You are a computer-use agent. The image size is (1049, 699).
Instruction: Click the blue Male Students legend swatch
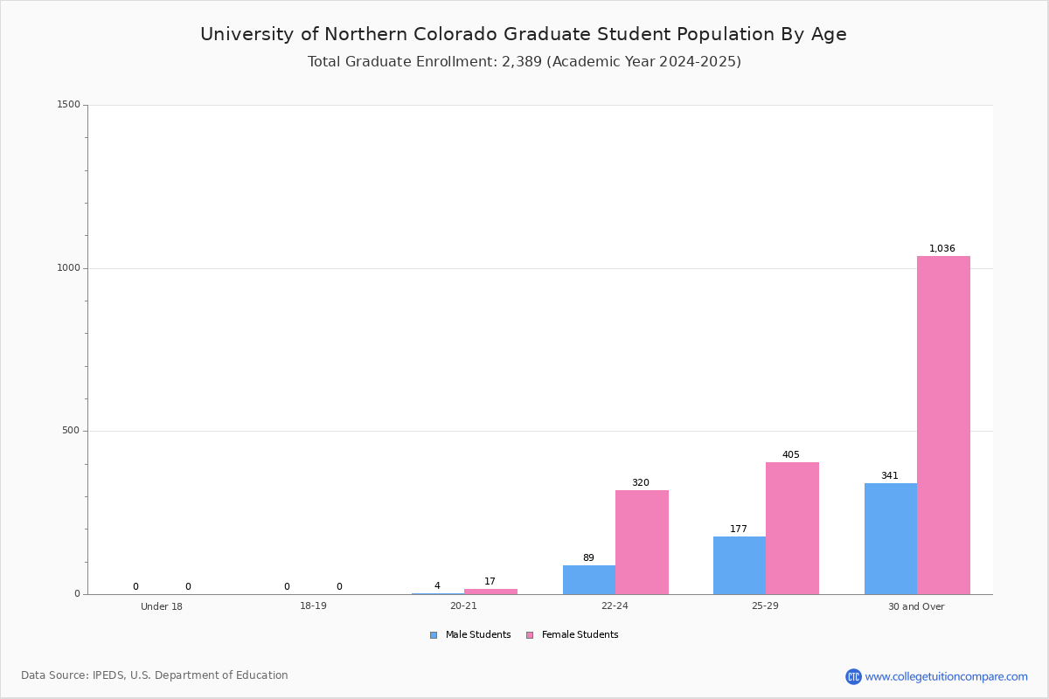point(434,635)
